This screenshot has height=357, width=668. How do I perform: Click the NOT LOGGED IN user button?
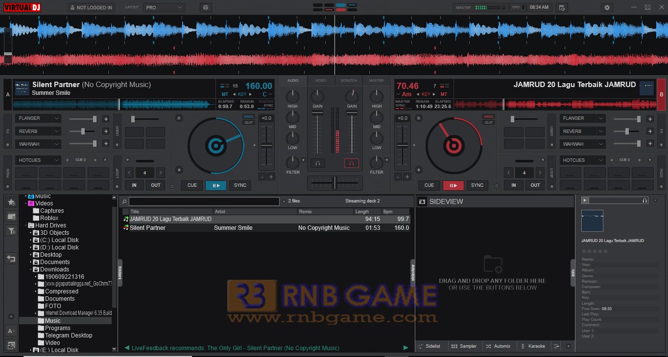[91, 7]
